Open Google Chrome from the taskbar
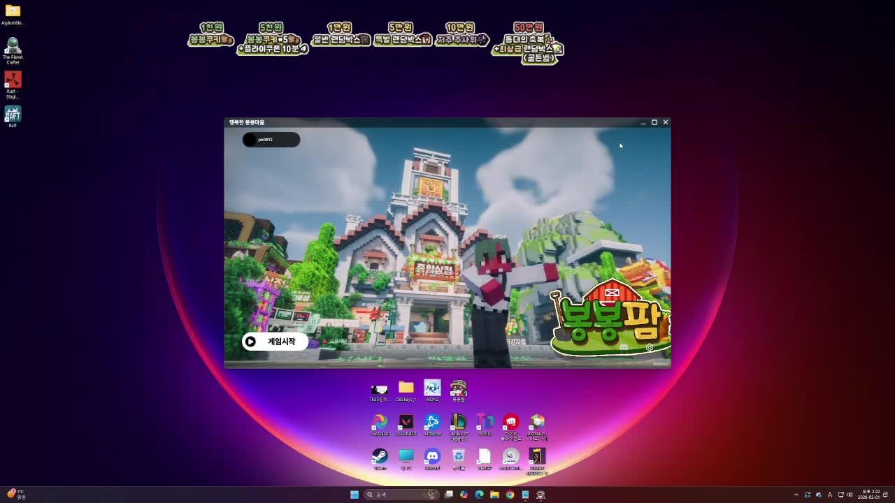The image size is (895, 503). coord(510,495)
